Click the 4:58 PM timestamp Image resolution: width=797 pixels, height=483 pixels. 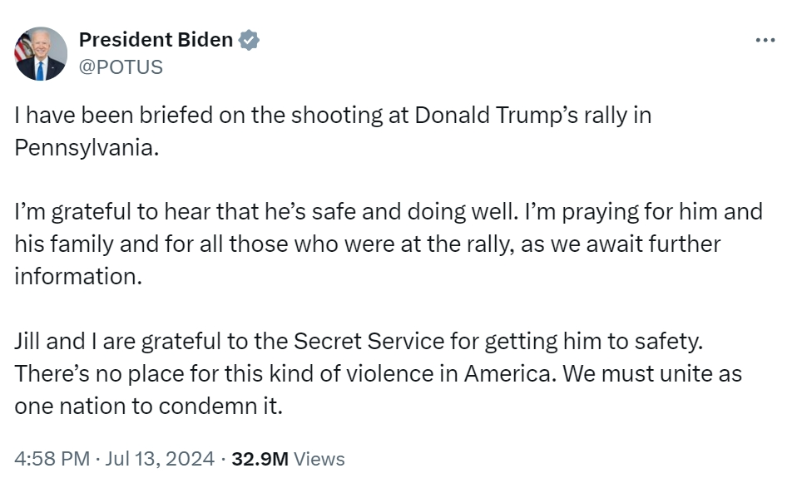coord(52,459)
